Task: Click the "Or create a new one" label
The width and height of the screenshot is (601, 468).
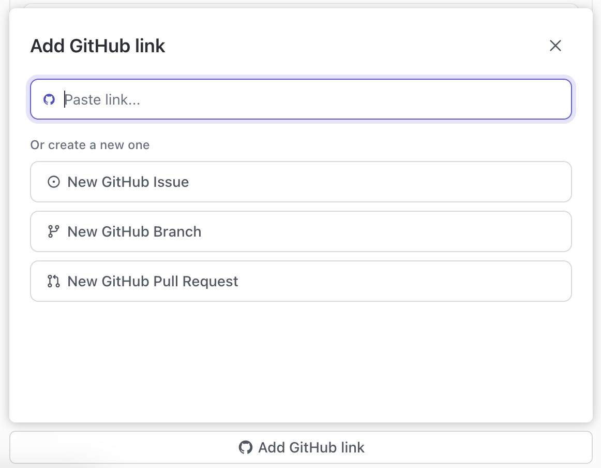Action: coord(90,145)
